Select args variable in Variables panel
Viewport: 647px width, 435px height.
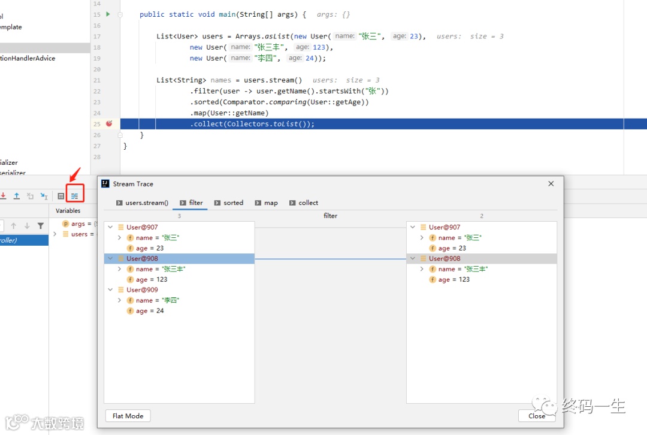pyautogui.click(x=79, y=223)
